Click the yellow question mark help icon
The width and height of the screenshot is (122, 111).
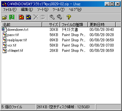69,17
